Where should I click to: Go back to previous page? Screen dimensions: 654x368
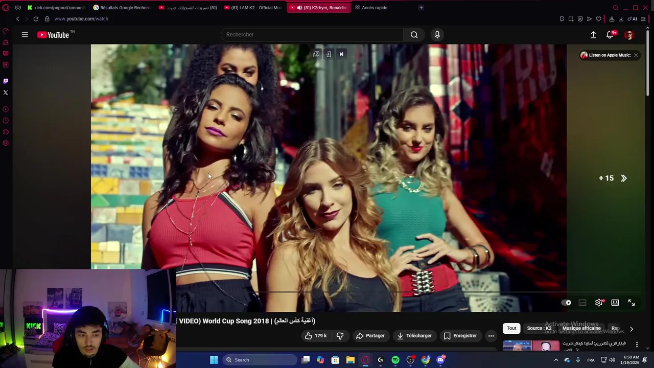click(x=17, y=19)
